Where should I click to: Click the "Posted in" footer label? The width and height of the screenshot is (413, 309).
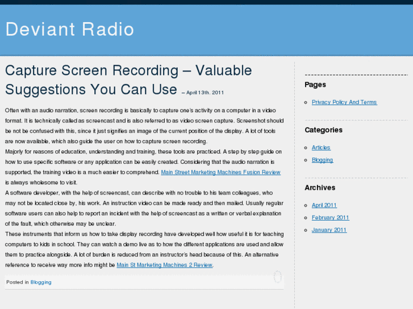click(x=18, y=282)
